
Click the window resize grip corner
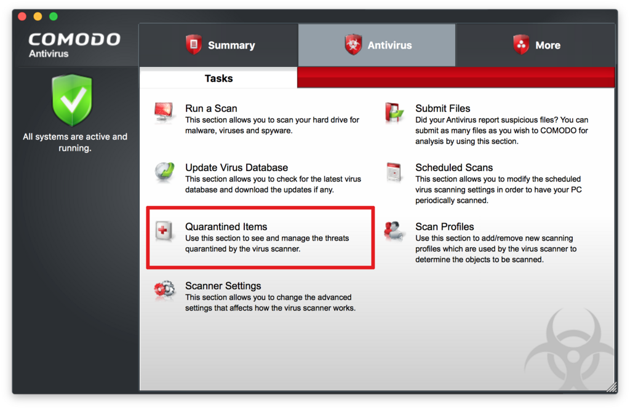611,387
